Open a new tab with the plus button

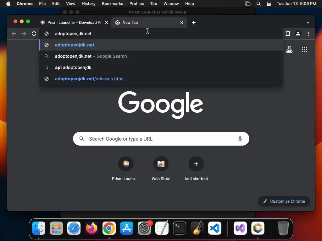pyautogui.click(x=193, y=23)
